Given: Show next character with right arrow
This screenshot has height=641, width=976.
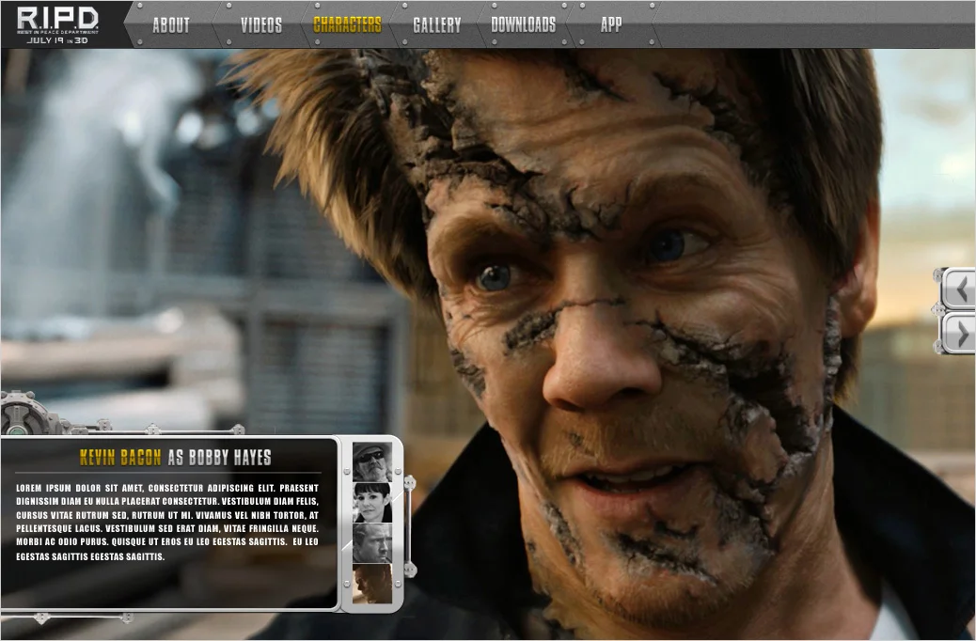Looking at the screenshot, I should point(959,335).
